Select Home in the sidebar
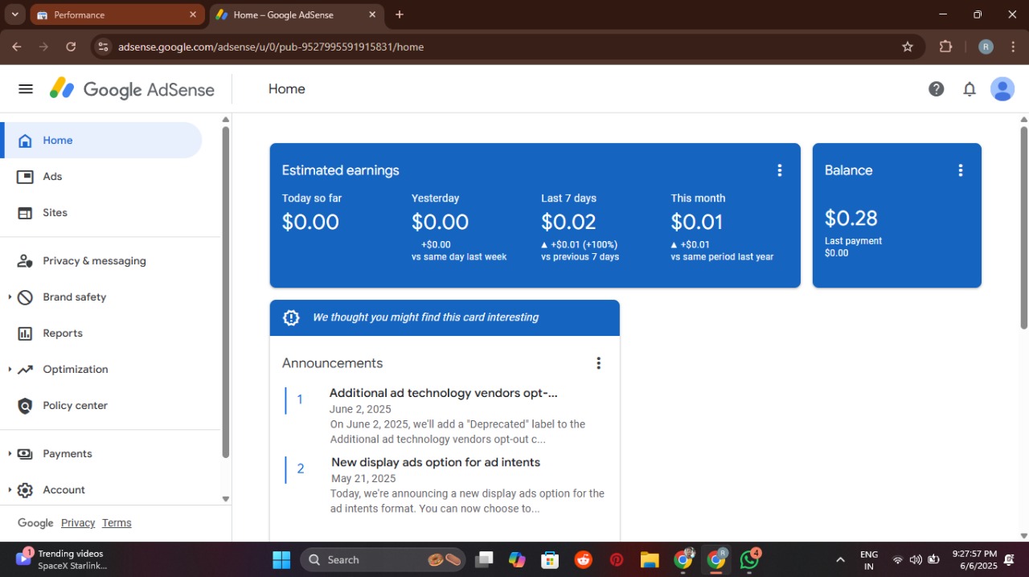This screenshot has width=1029, height=577. pyautogui.click(x=100, y=141)
